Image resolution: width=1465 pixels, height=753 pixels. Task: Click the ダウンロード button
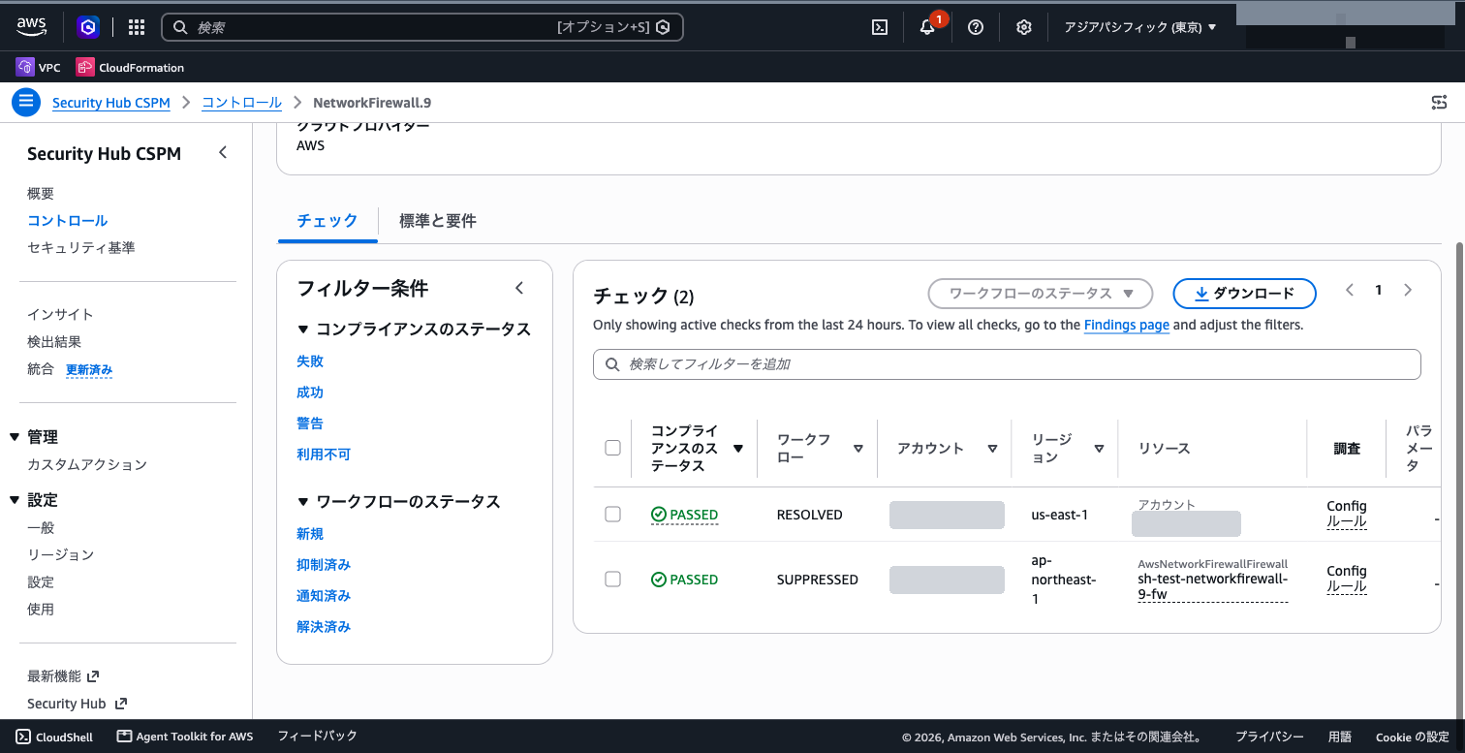(x=1245, y=293)
